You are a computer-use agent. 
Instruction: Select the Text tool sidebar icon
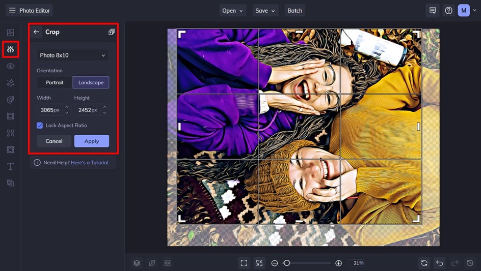[x=10, y=166]
